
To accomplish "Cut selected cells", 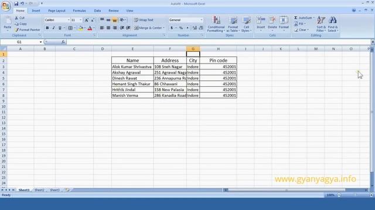I will [x=19, y=18].
